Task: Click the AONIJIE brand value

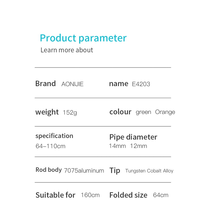Action: [72, 84]
